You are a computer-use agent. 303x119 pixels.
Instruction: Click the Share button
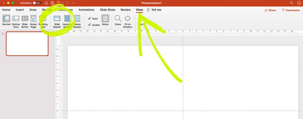(270, 10)
